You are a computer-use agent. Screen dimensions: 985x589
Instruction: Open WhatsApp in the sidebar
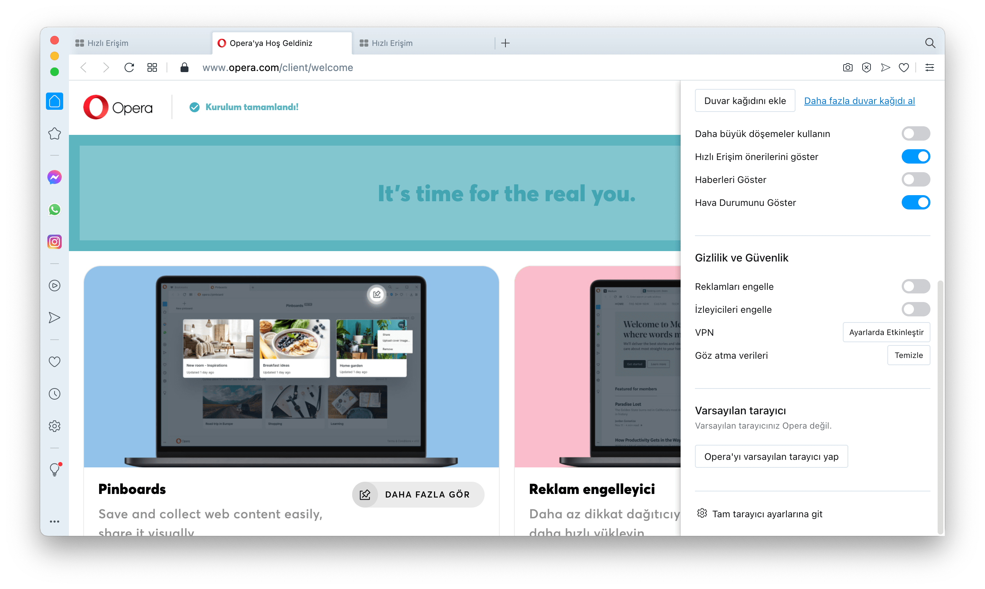(x=55, y=209)
